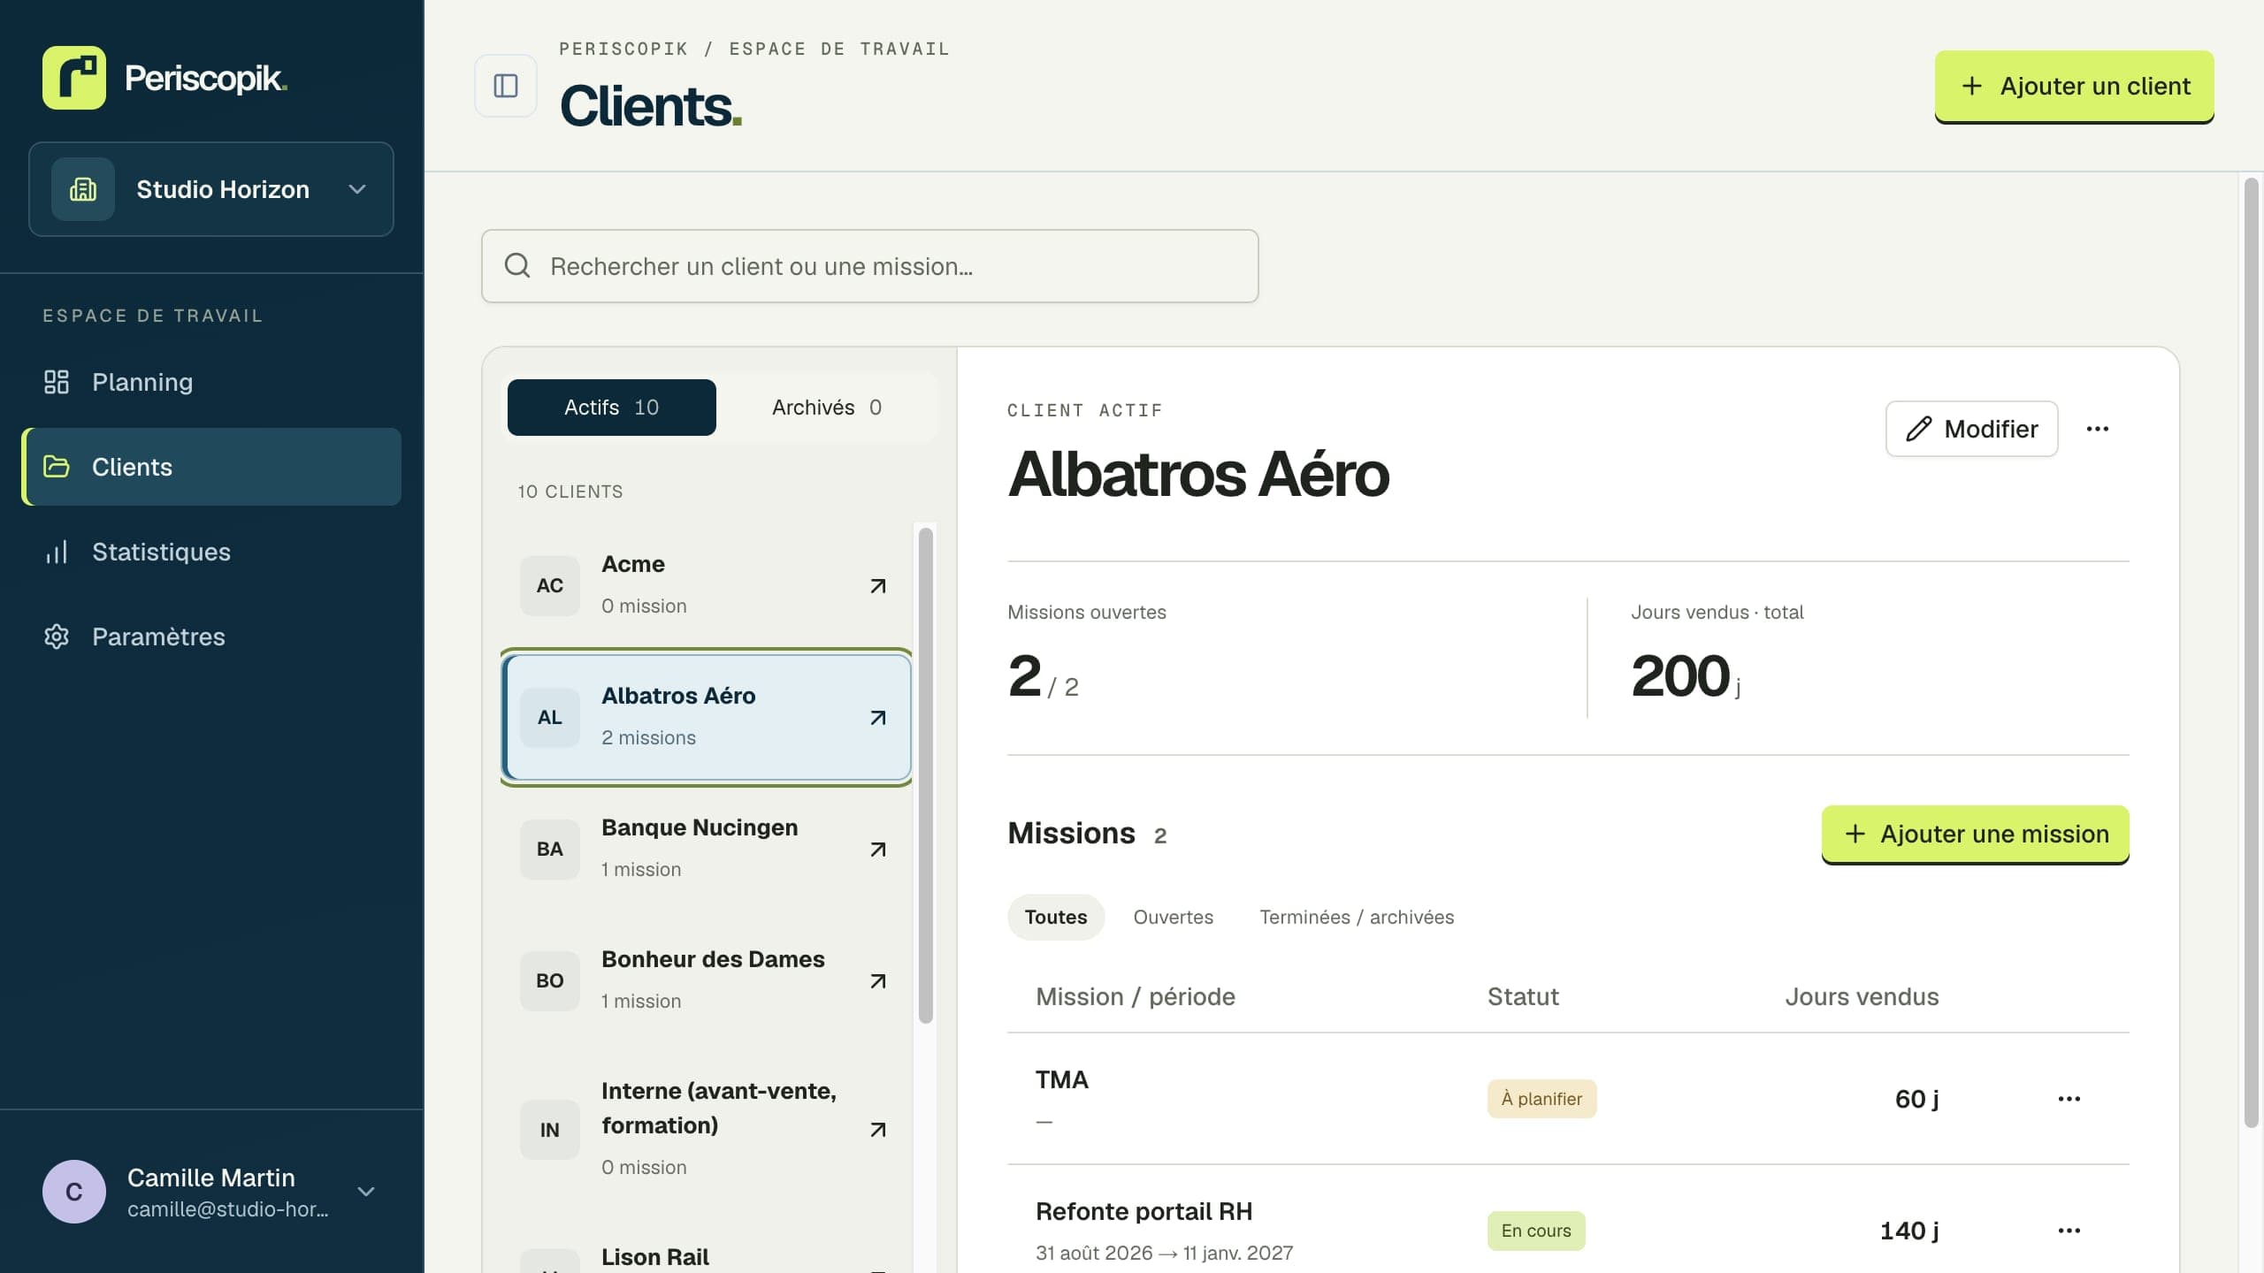
Task: Open Interne (avant-vente, formation) arrow icon
Action: [x=877, y=1129]
